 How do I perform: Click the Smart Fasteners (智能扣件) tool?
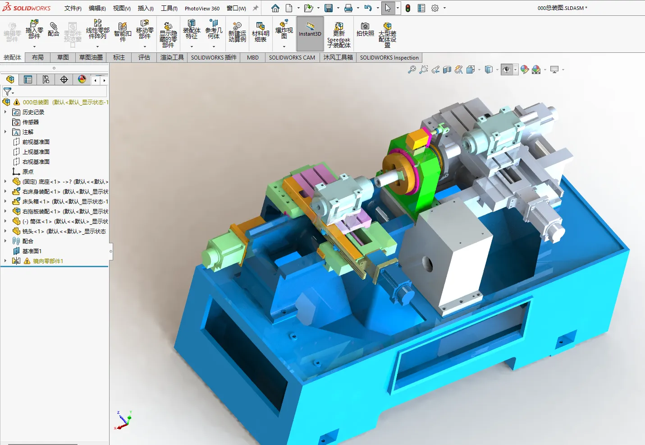click(123, 32)
